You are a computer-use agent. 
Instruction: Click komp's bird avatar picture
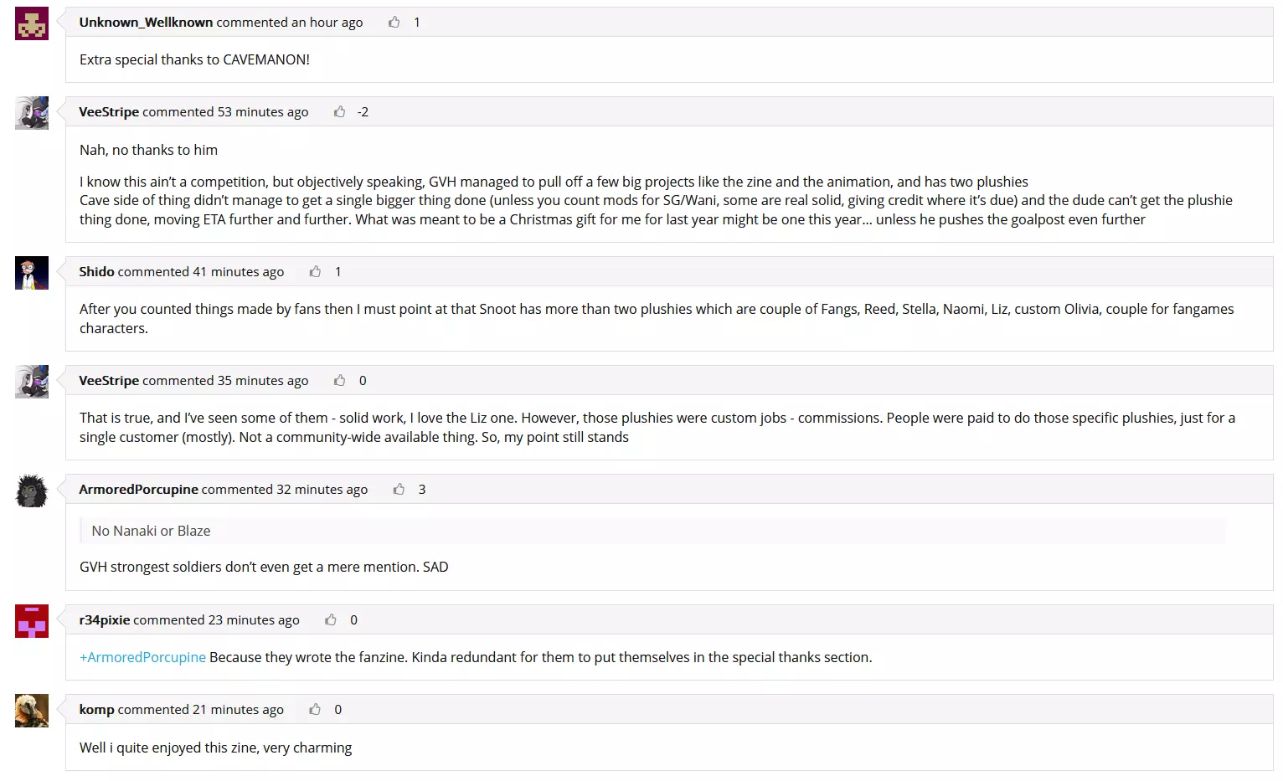point(32,711)
